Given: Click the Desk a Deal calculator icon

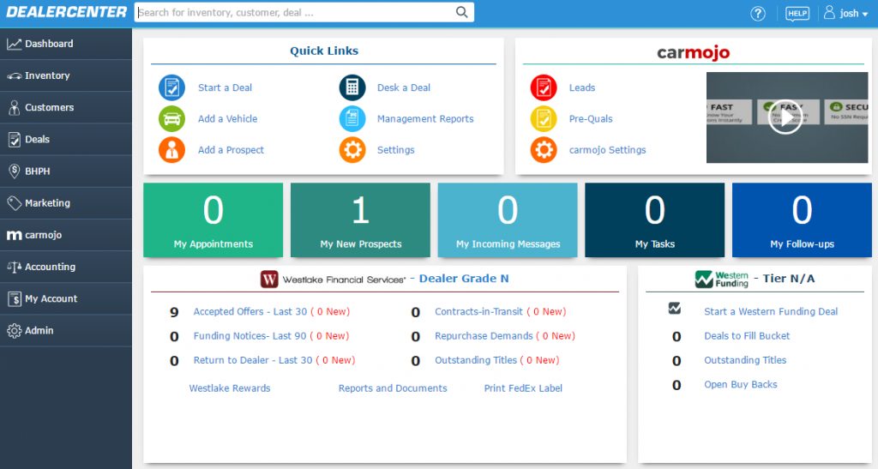Looking at the screenshot, I should pyautogui.click(x=352, y=87).
